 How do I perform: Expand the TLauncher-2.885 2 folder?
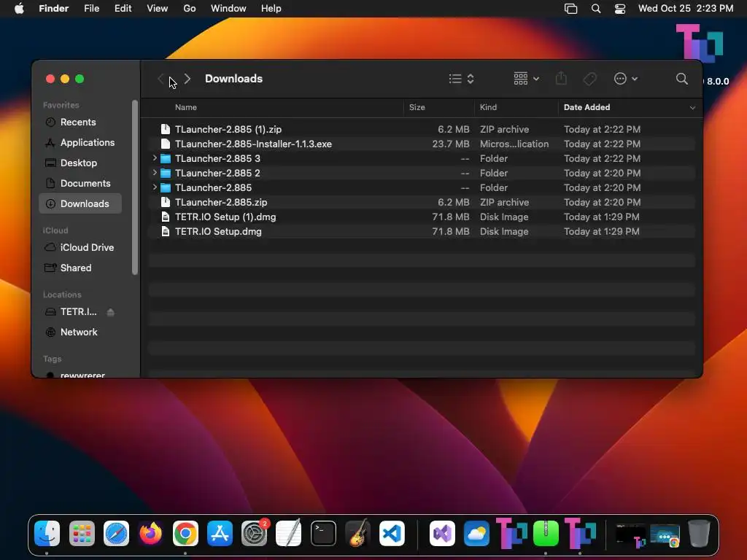[155, 172]
